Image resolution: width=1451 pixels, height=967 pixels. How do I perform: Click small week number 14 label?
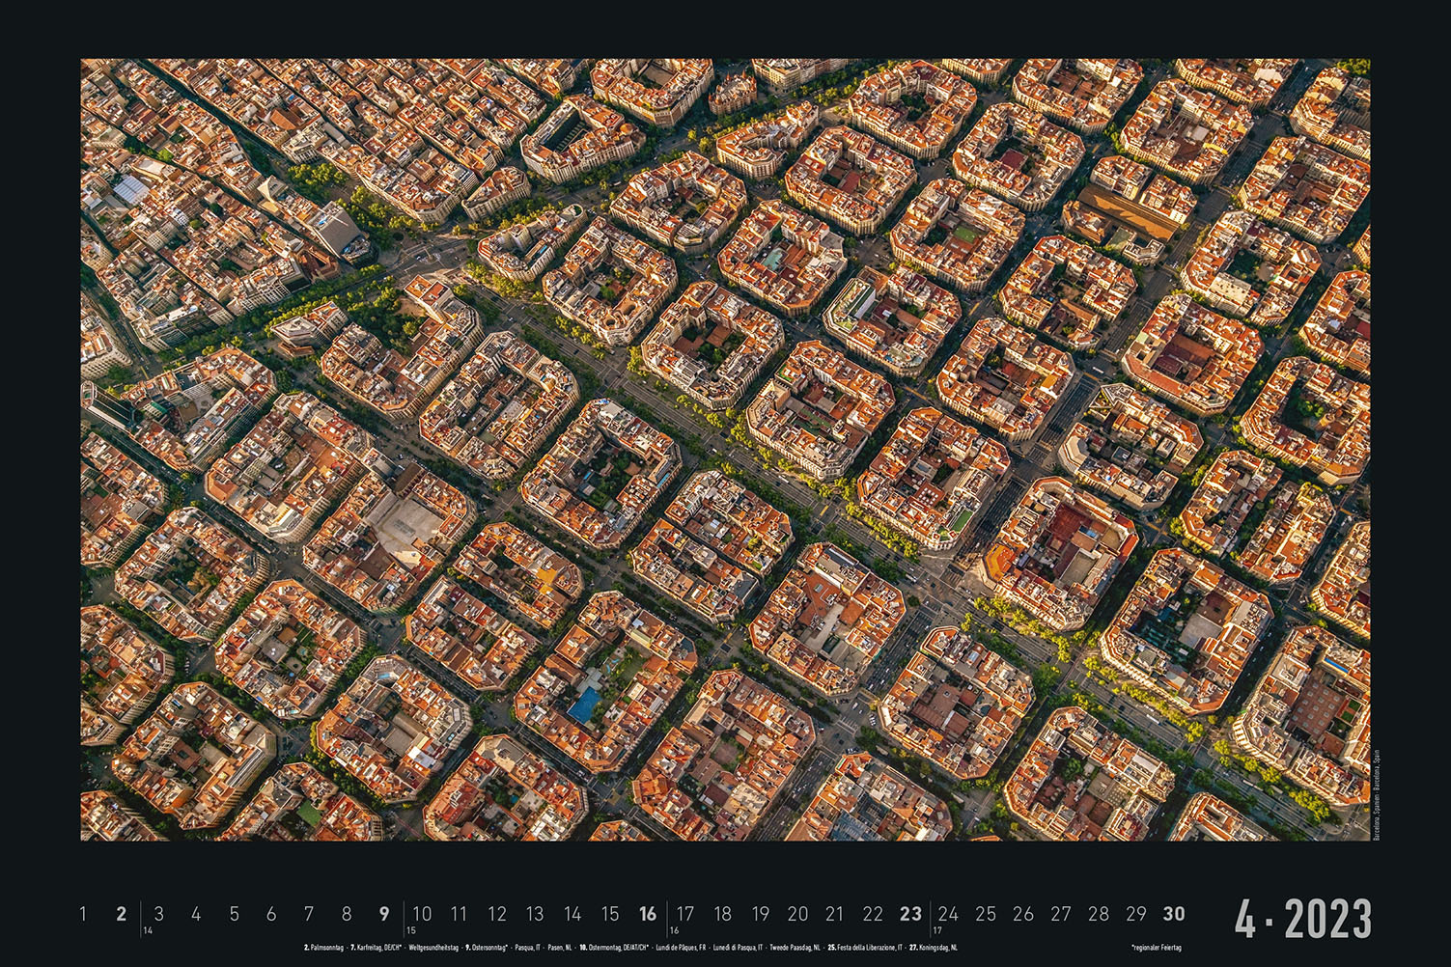(x=148, y=931)
